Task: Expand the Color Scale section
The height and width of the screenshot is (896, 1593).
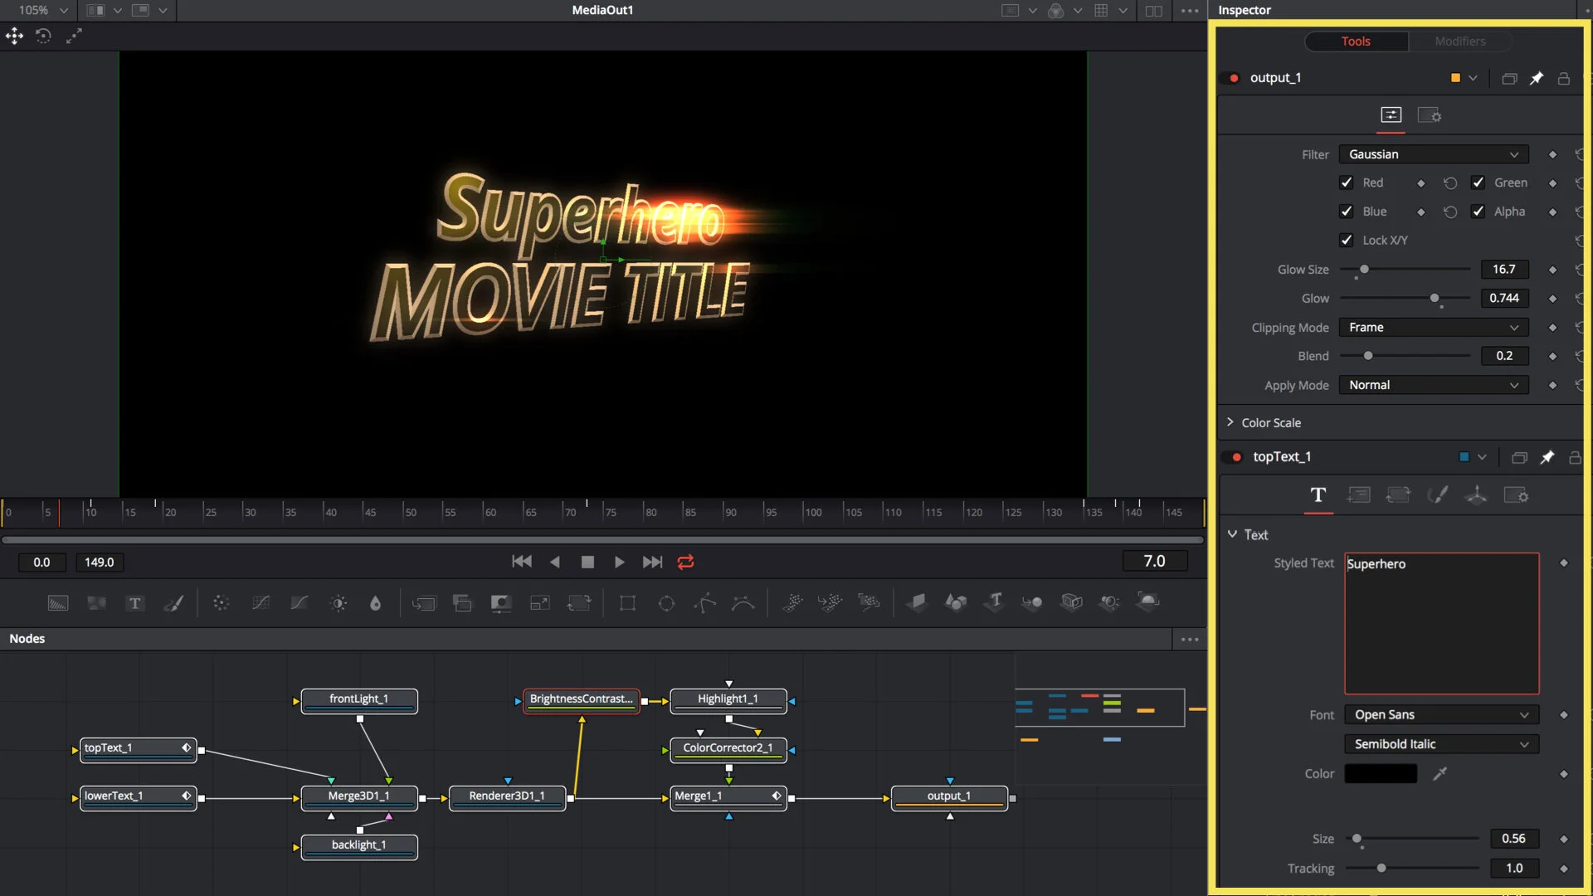Action: [x=1270, y=422]
